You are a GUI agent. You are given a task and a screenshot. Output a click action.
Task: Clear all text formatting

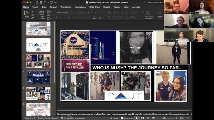click(102, 13)
